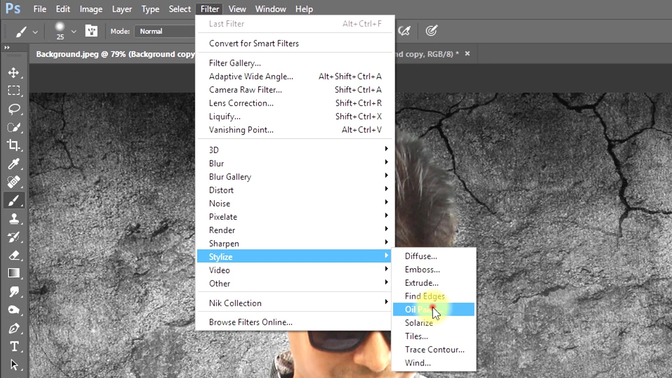Select the Spot Healing Brush tool
The image size is (672, 378).
pos(13,182)
